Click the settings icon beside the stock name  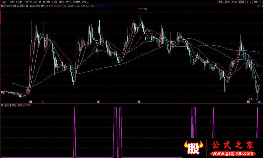click(27, 6)
